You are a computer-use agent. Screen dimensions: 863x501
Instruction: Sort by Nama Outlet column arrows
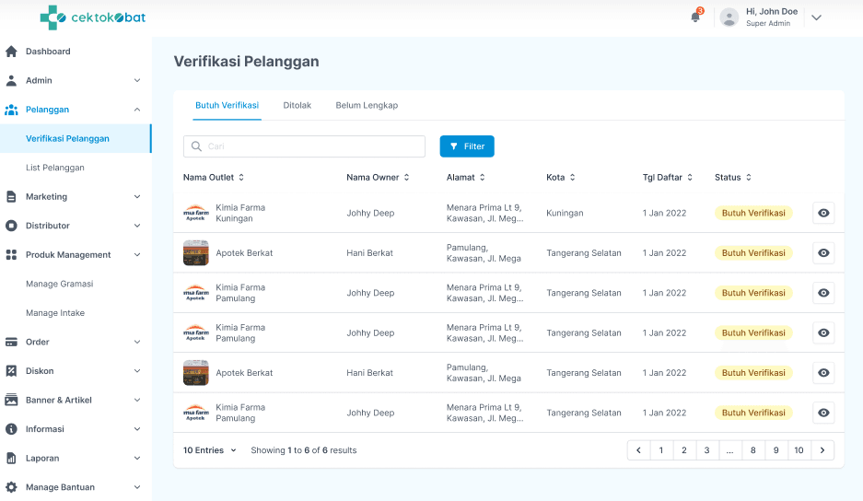[241, 178]
